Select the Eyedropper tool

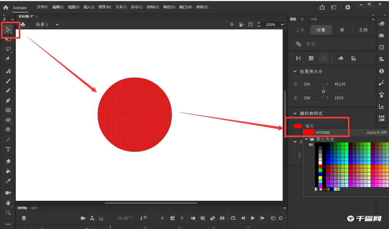click(x=8, y=181)
